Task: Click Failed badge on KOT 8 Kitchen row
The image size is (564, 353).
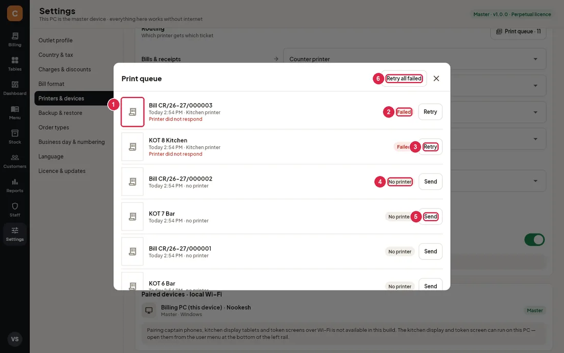Action: (x=403, y=147)
